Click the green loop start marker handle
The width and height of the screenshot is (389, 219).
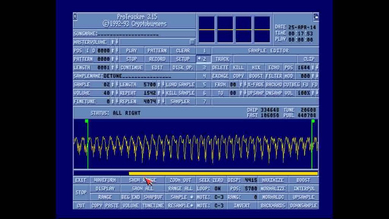click(x=87, y=121)
